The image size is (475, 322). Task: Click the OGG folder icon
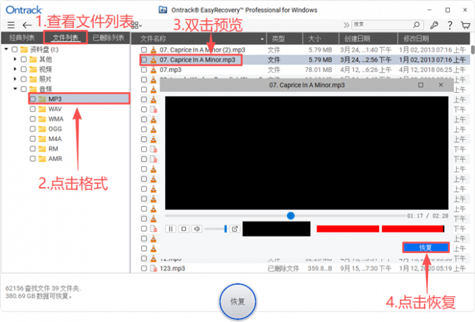coord(42,129)
